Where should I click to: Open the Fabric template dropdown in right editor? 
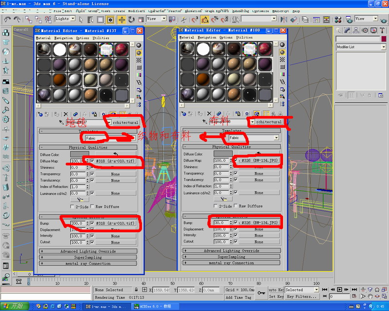pos(276,138)
